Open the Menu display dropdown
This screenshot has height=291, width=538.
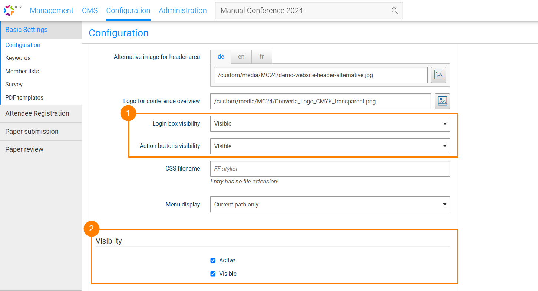coord(330,205)
